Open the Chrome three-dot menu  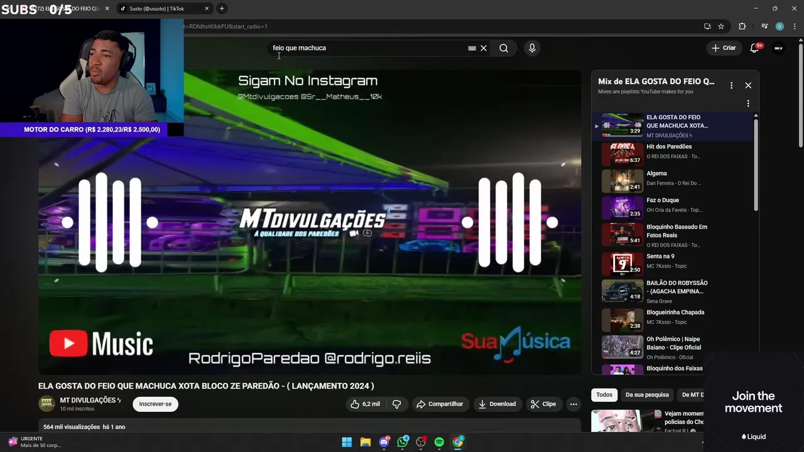[795, 26]
